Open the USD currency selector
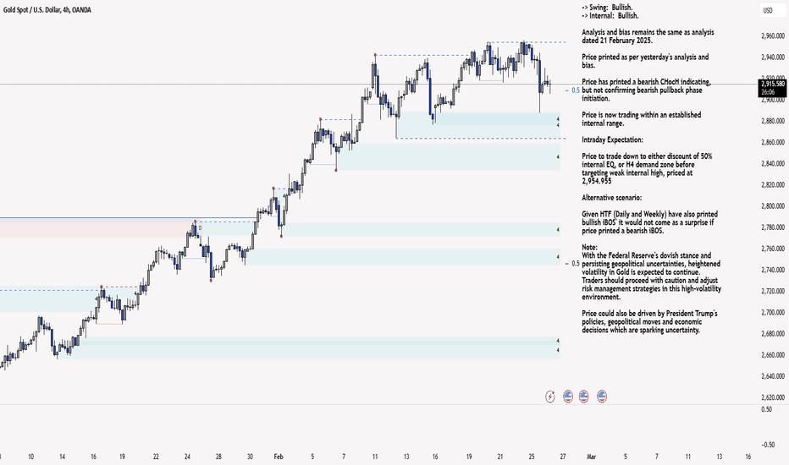 [x=769, y=10]
